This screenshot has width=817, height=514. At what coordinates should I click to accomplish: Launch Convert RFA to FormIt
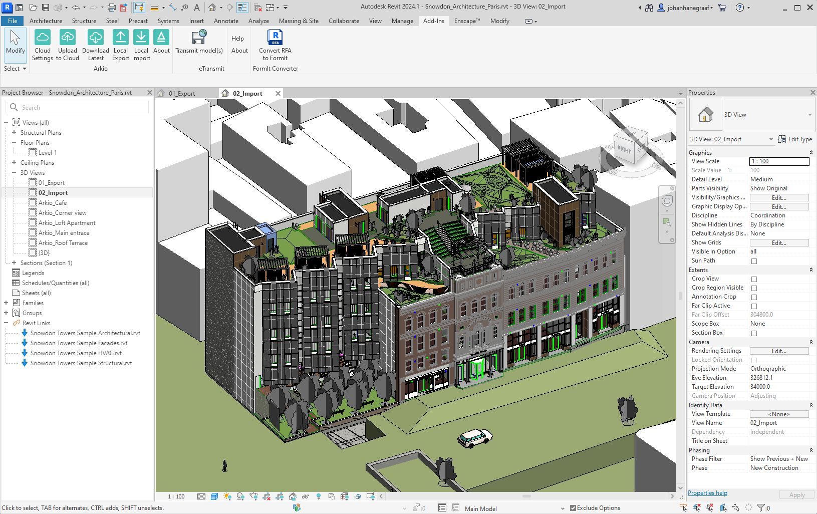(x=275, y=45)
